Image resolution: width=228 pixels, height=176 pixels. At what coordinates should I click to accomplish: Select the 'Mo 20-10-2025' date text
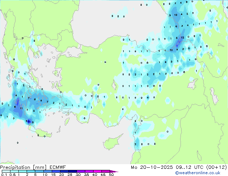pyautogui.click(x=152, y=167)
